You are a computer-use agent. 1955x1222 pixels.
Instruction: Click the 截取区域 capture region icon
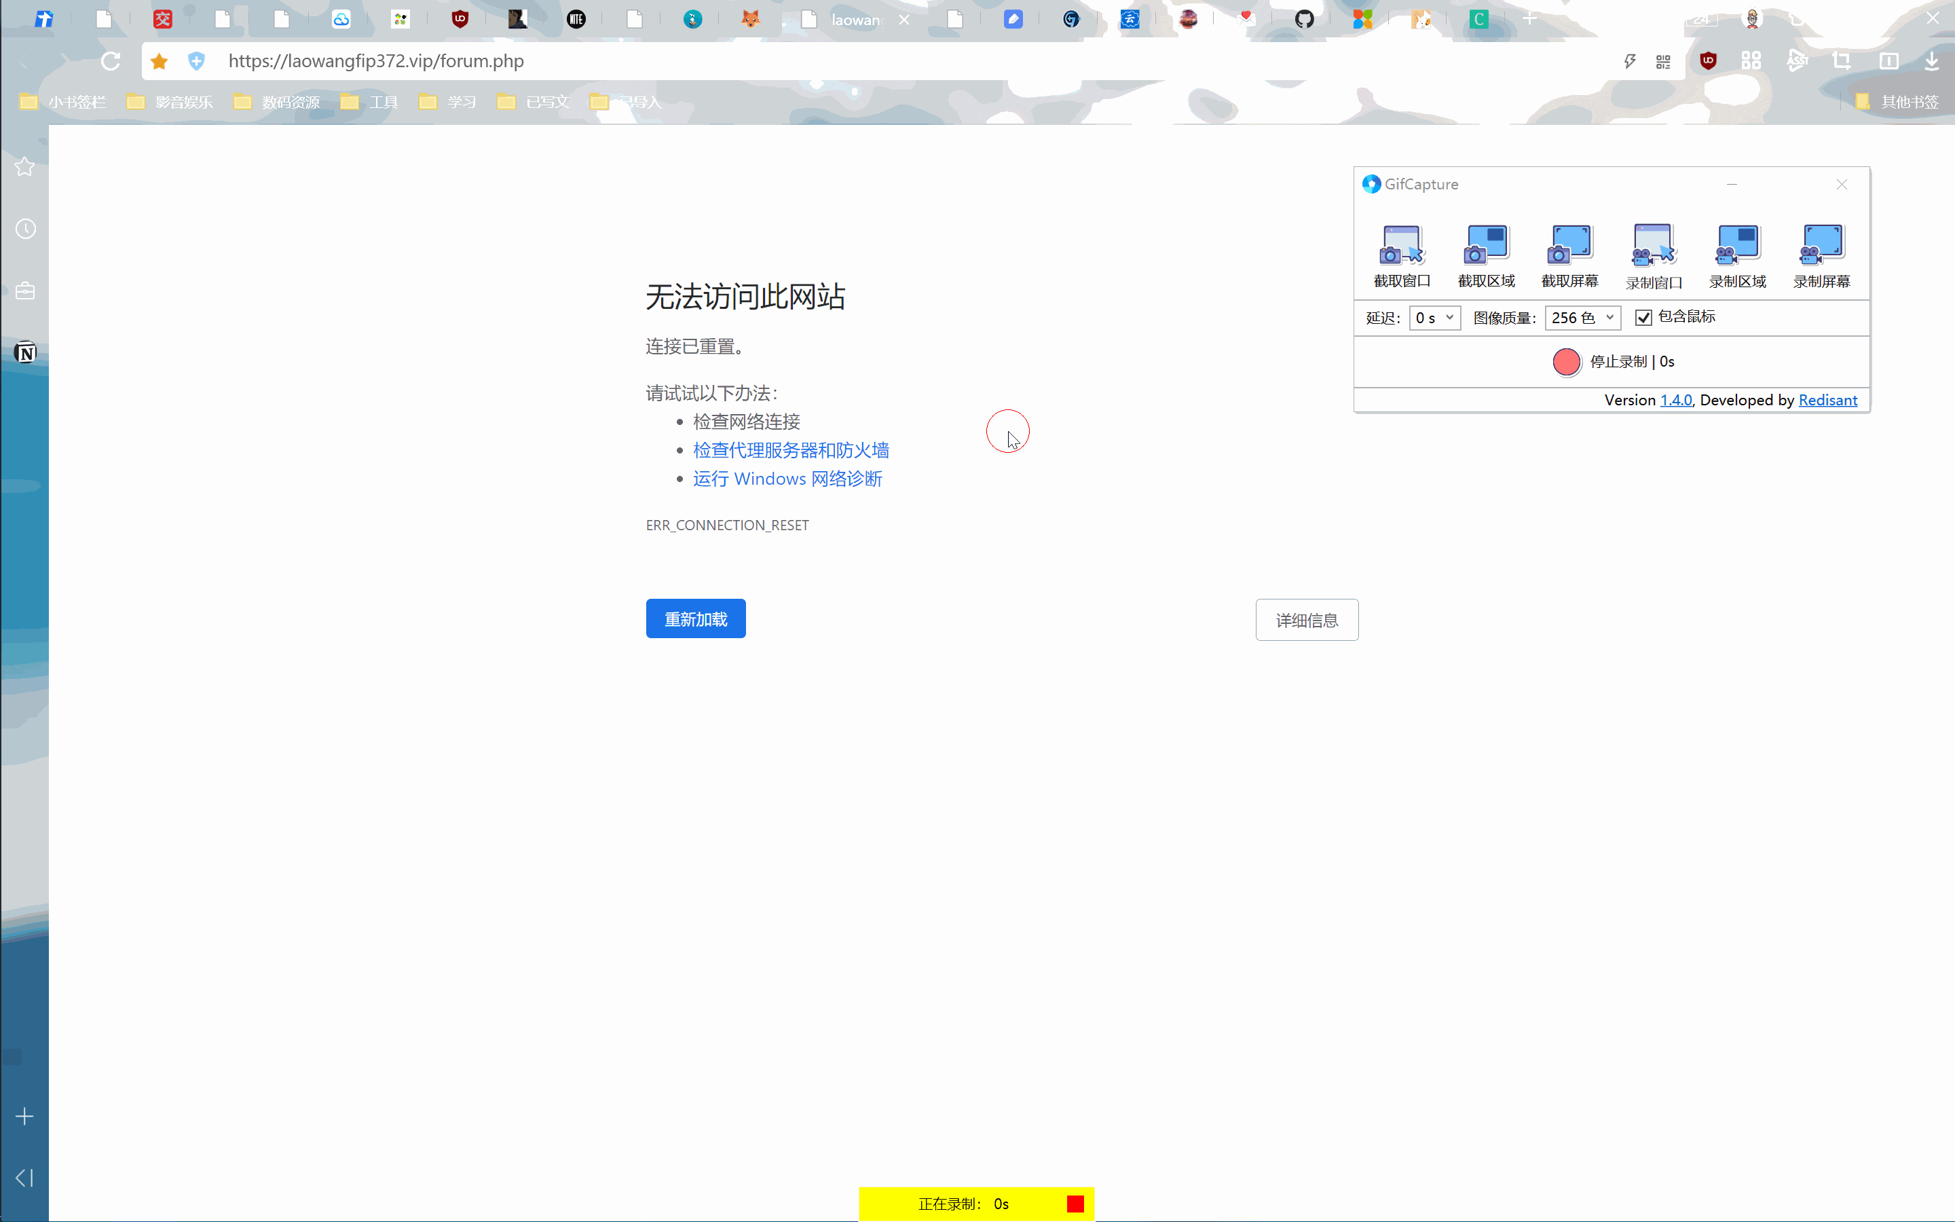click(1486, 245)
